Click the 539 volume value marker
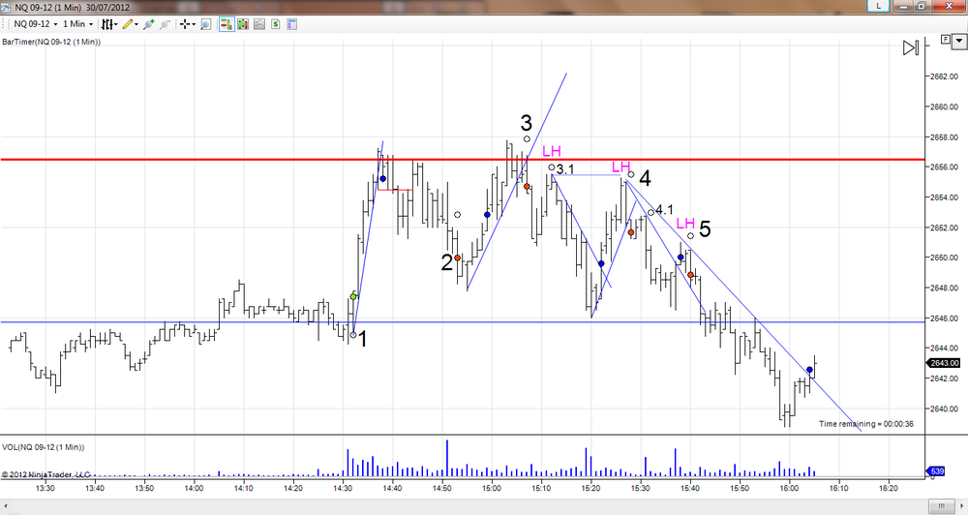968x515 pixels. coord(936,471)
